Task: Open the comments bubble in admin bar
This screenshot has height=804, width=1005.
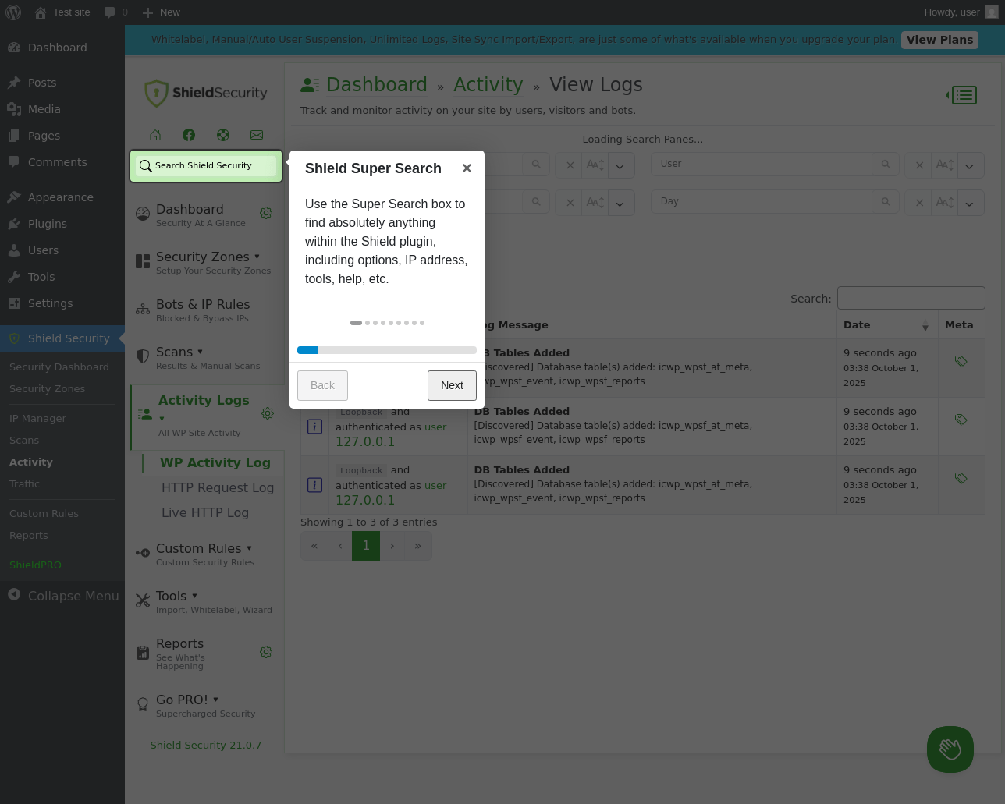Action: click(115, 12)
